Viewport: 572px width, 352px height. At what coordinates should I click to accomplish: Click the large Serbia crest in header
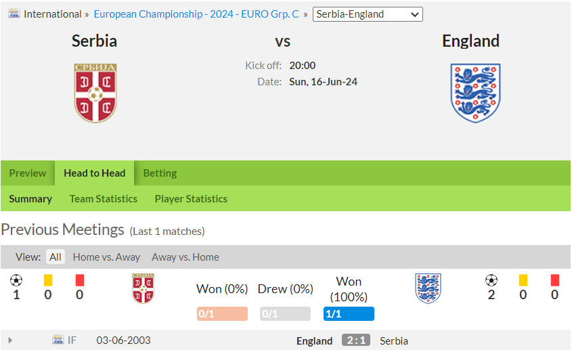click(95, 93)
